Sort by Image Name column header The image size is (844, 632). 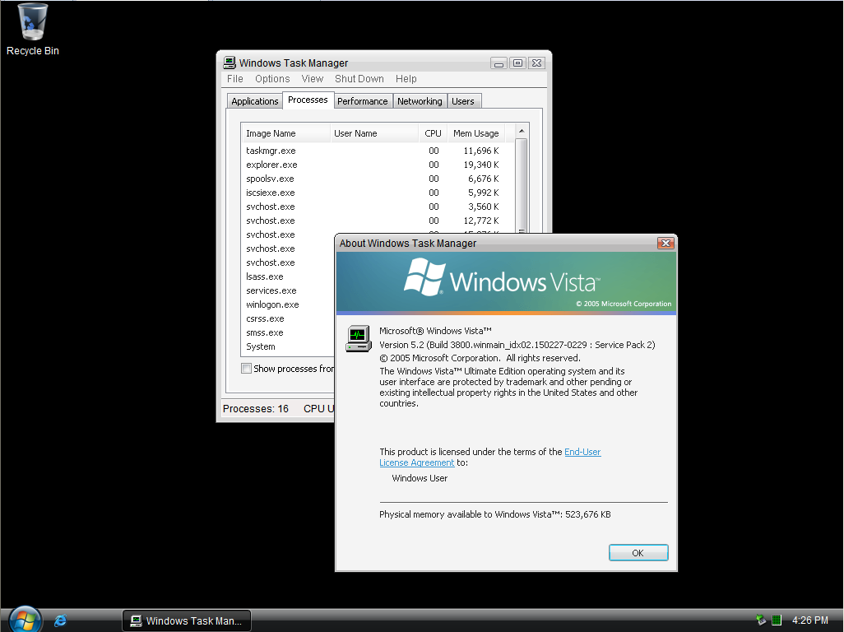[285, 133]
